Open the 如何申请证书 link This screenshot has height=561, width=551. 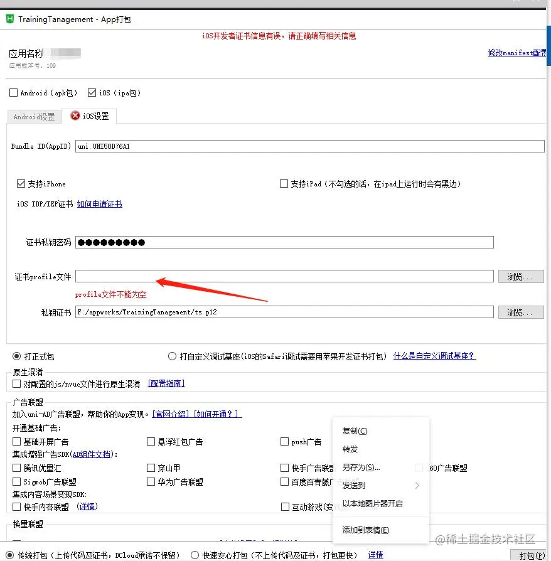pos(99,204)
